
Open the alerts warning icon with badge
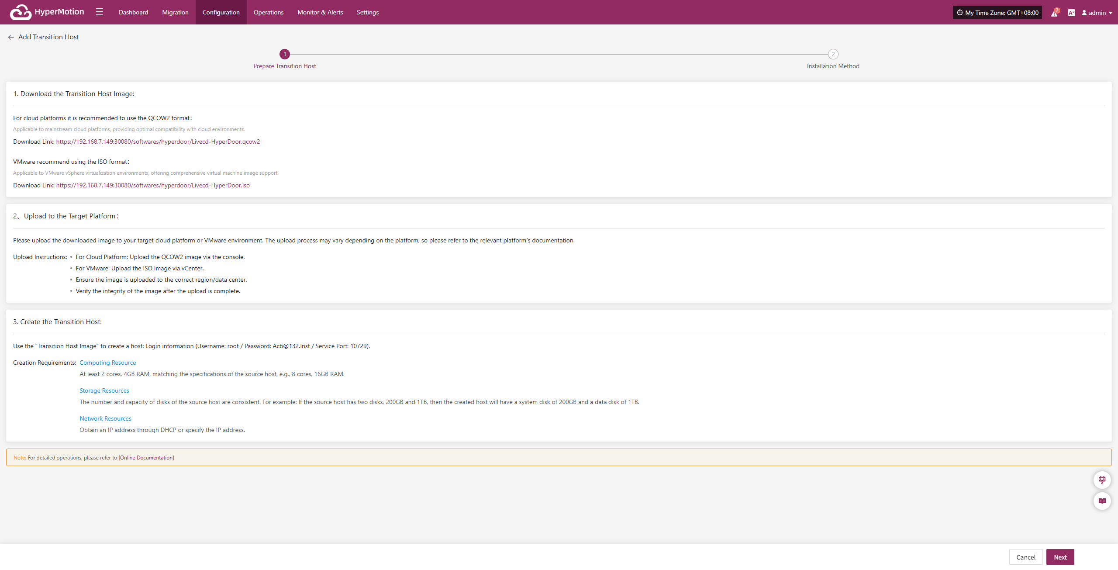coord(1054,13)
